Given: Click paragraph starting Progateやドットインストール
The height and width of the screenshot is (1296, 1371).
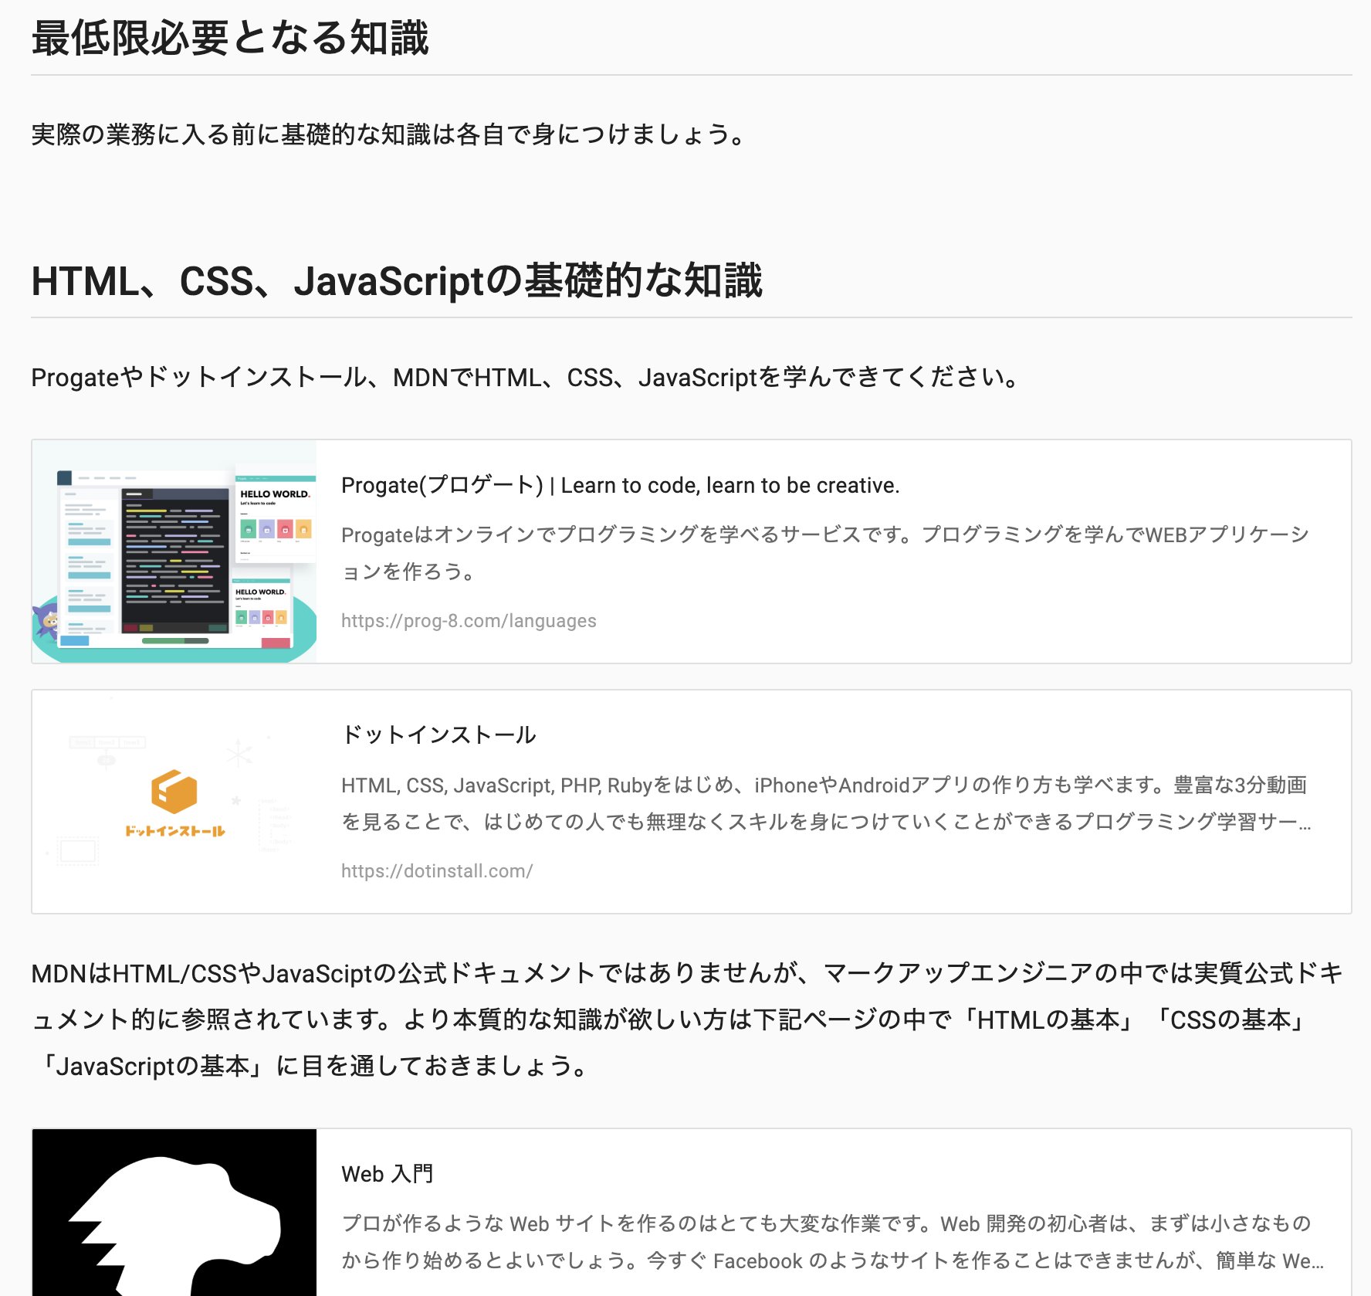Looking at the screenshot, I should click(x=526, y=377).
